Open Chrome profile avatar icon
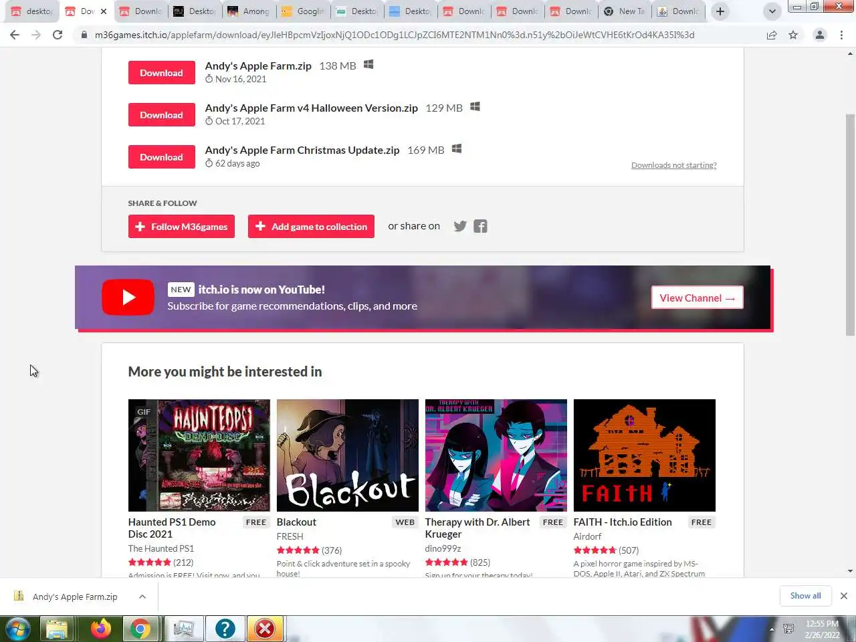Viewport: 856px width, 642px height. click(819, 35)
